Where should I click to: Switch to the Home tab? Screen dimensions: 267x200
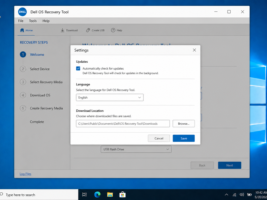[26, 30]
